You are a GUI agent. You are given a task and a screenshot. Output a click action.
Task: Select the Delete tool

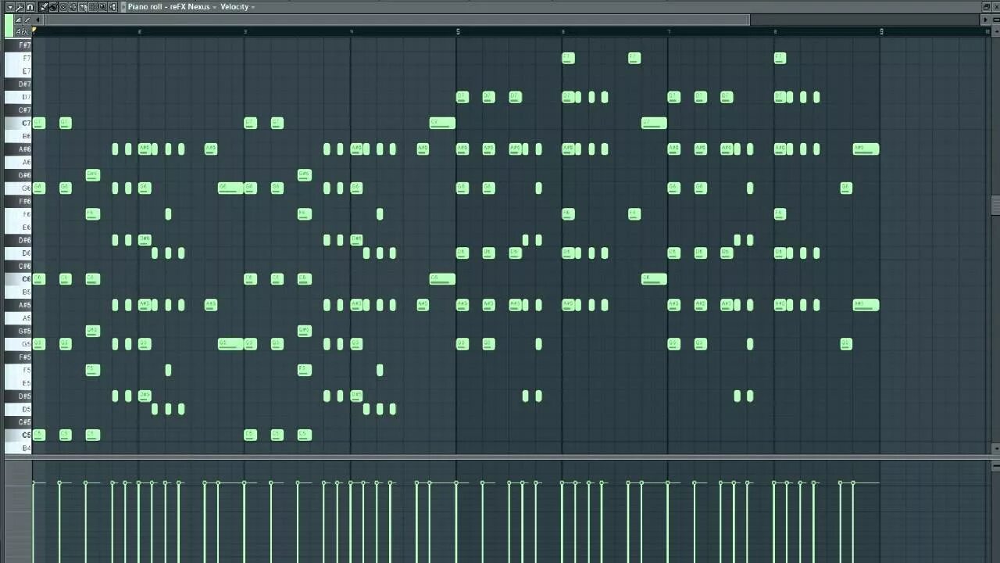click(63, 7)
